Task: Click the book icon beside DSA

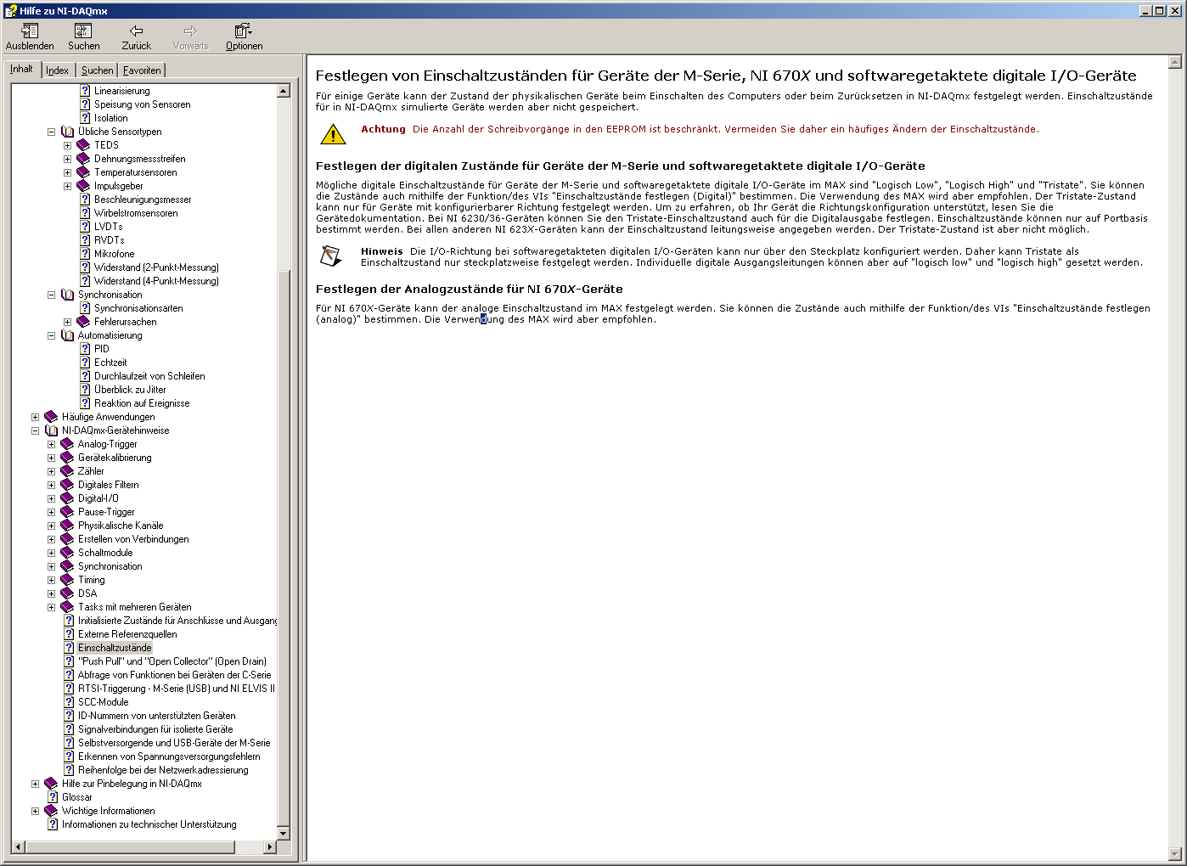Action: pos(67,593)
